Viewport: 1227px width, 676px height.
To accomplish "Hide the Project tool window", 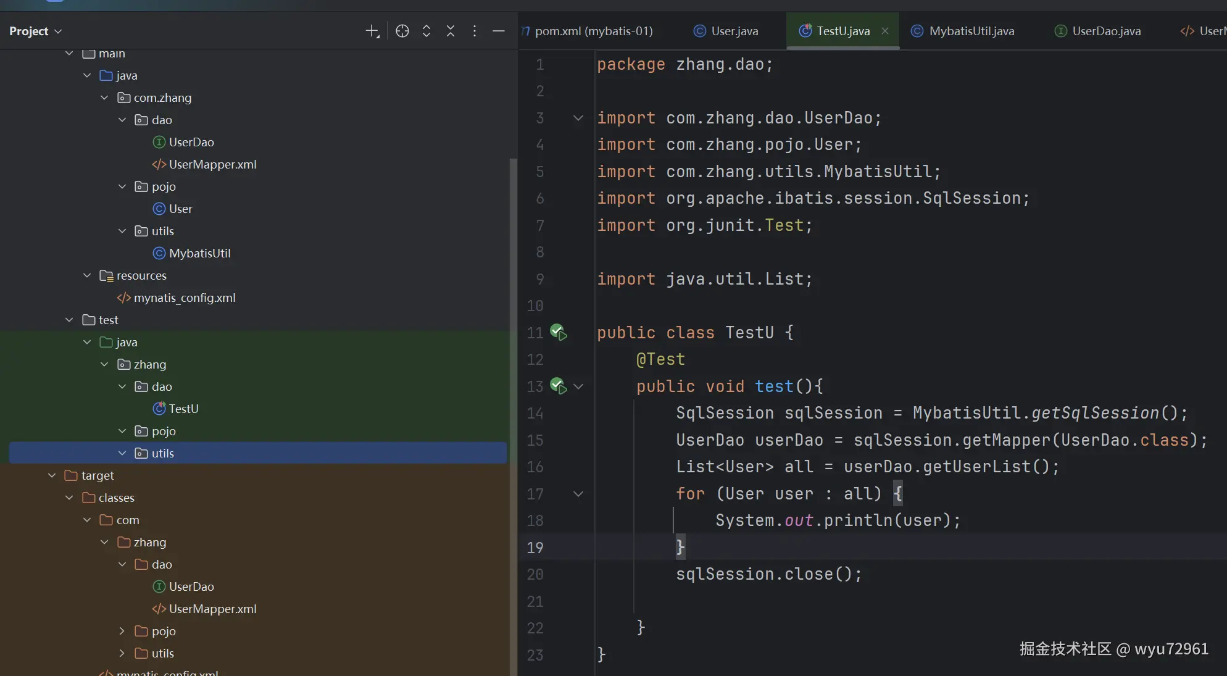I will pos(499,31).
